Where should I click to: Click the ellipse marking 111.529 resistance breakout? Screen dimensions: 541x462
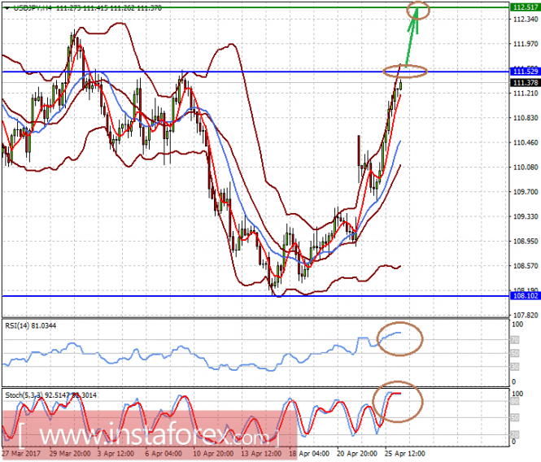(x=405, y=72)
